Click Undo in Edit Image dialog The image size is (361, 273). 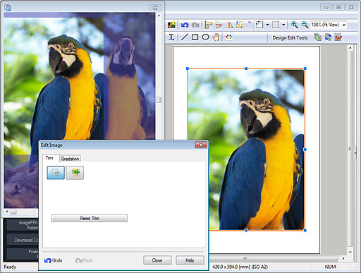[54, 260]
